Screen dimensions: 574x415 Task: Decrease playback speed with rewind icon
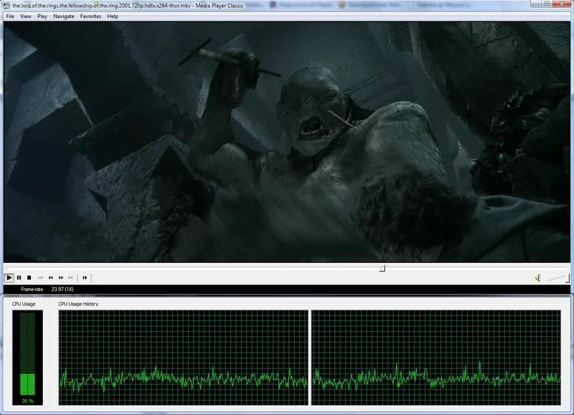50,277
